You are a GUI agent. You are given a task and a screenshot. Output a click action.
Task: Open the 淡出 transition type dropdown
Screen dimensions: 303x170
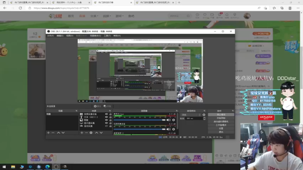191,115
